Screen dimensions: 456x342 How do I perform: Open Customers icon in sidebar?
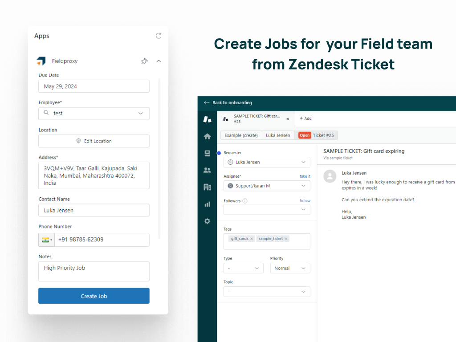pyautogui.click(x=207, y=170)
